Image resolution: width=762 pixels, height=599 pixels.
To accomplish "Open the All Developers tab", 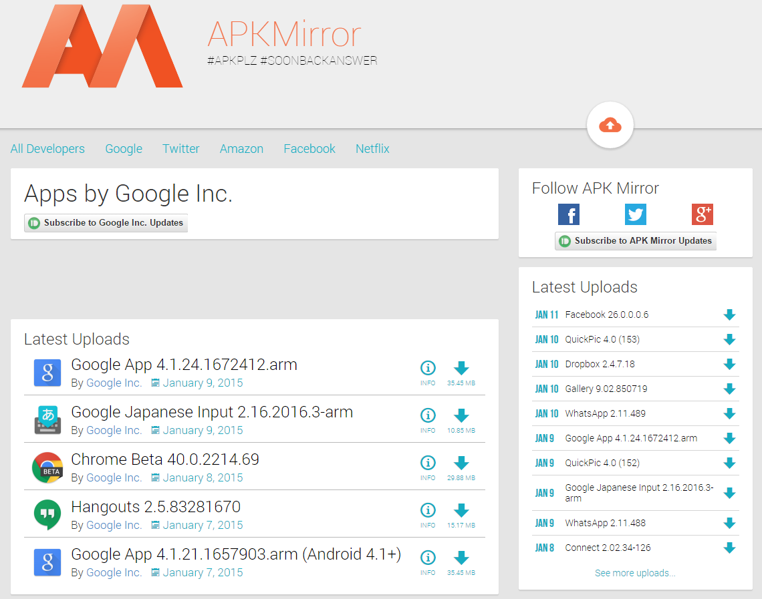I will (47, 149).
